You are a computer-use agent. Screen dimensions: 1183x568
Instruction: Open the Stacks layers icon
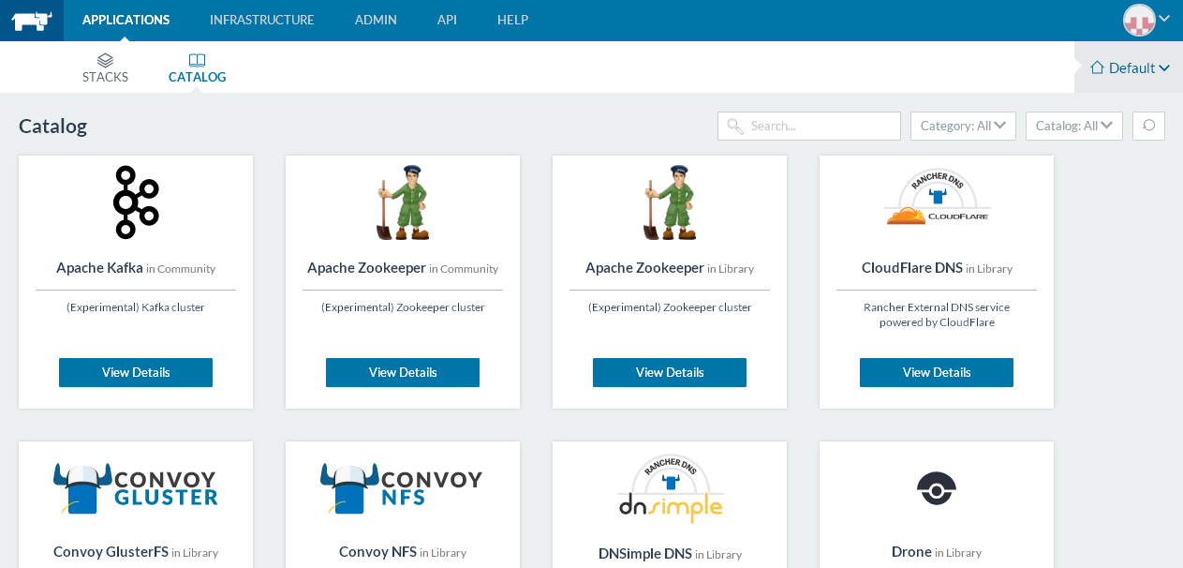click(x=105, y=60)
